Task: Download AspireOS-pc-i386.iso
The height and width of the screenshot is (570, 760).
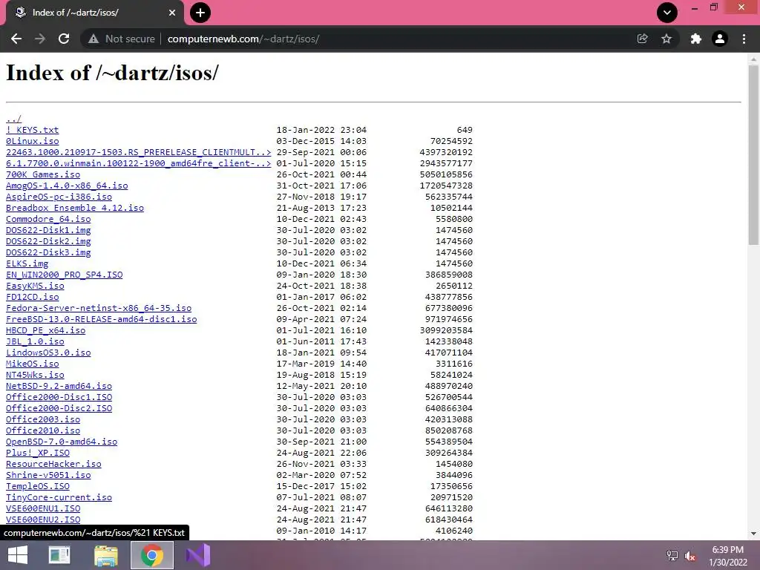Action: pyautogui.click(x=59, y=197)
